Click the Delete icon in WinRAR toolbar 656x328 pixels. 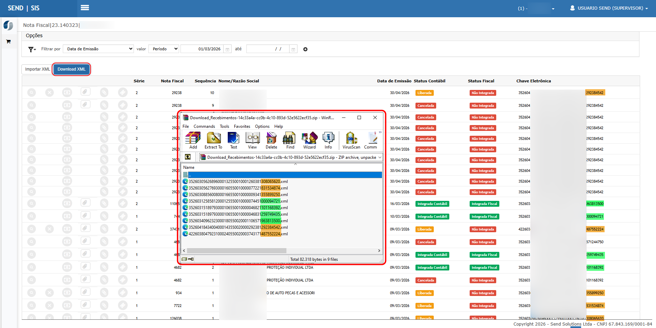tap(271, 138)
